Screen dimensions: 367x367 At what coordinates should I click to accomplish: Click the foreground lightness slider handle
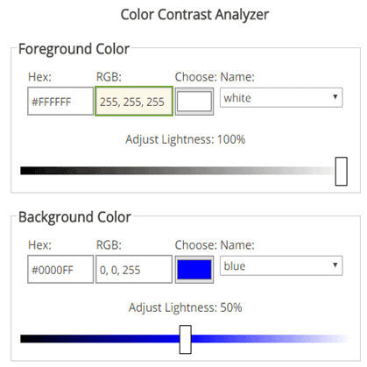click(x=341, y=172)
